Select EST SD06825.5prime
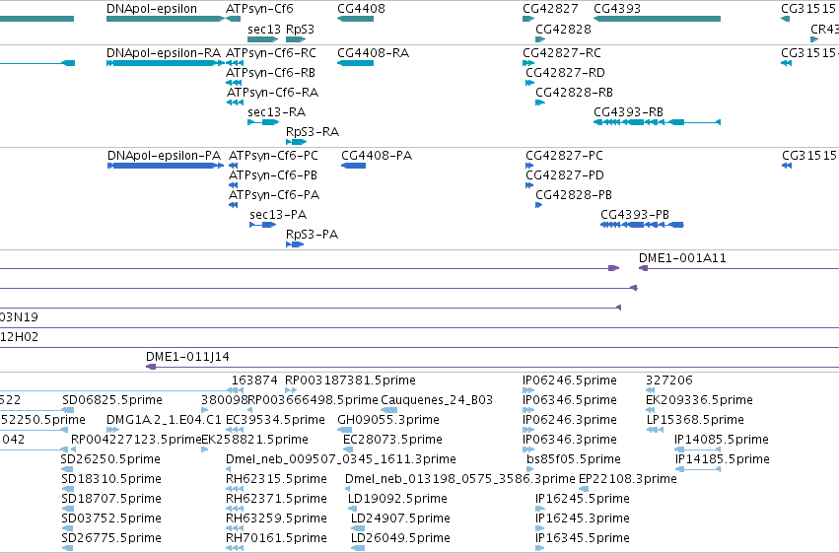839x553 pixels. click(x=68, y=410)
